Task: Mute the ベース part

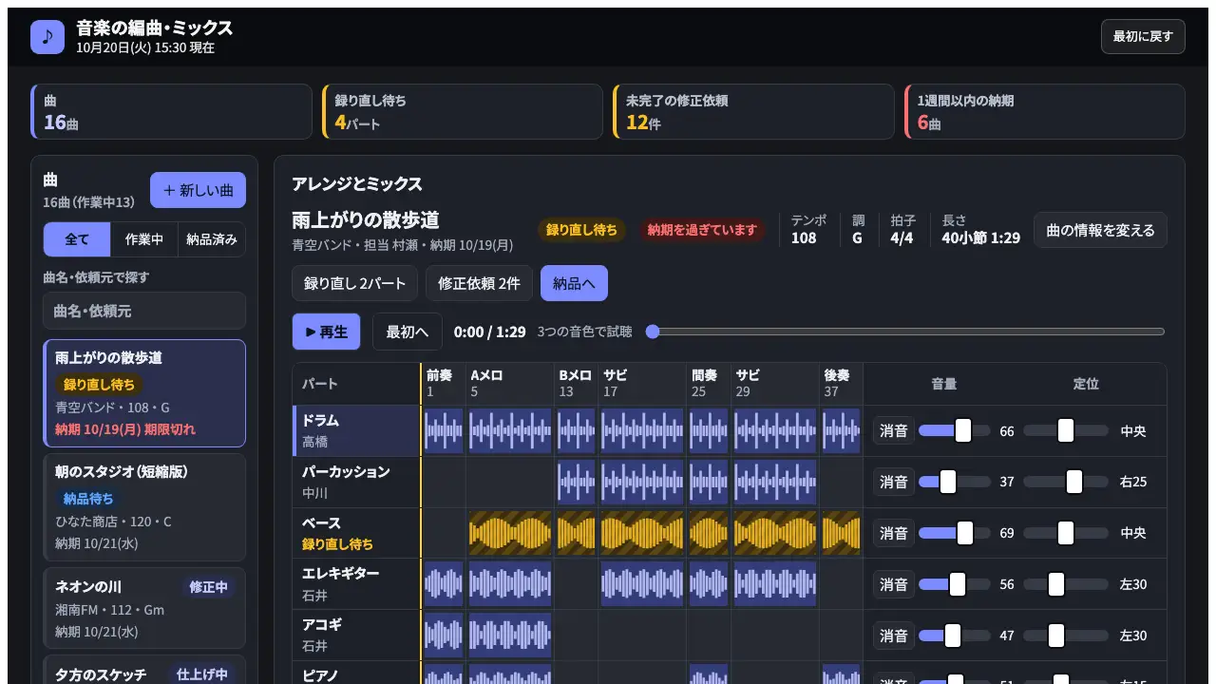Action: (894, 533)
